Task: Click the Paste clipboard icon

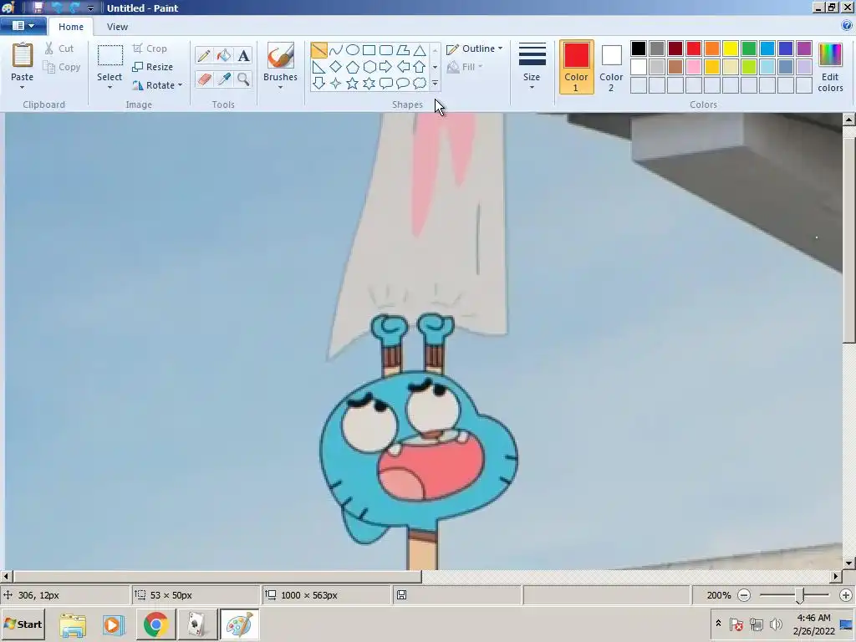Action: click(x=23, y=55)
